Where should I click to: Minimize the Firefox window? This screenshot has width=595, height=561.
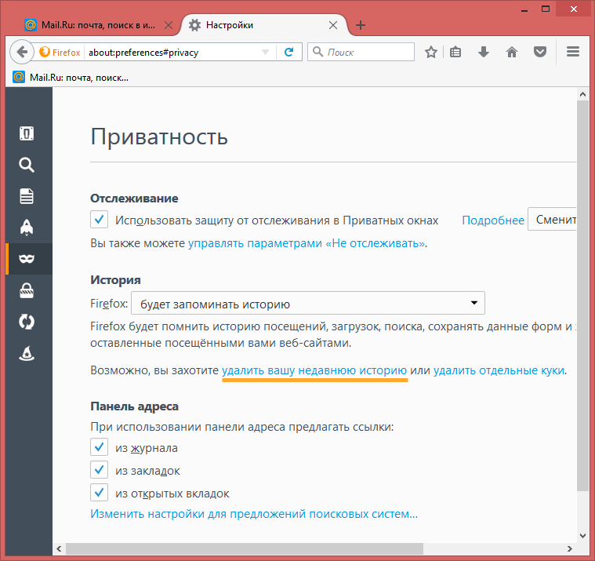point(524,9)
